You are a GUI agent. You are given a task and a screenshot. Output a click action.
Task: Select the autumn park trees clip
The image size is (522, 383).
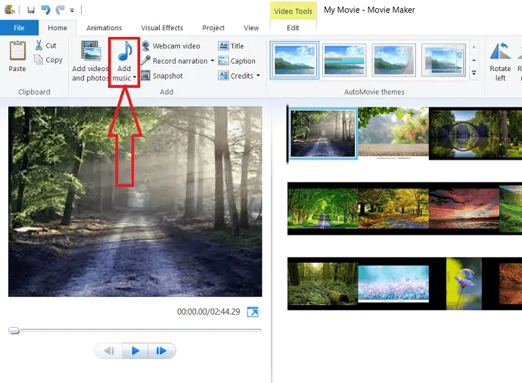[x=393, y=208]
